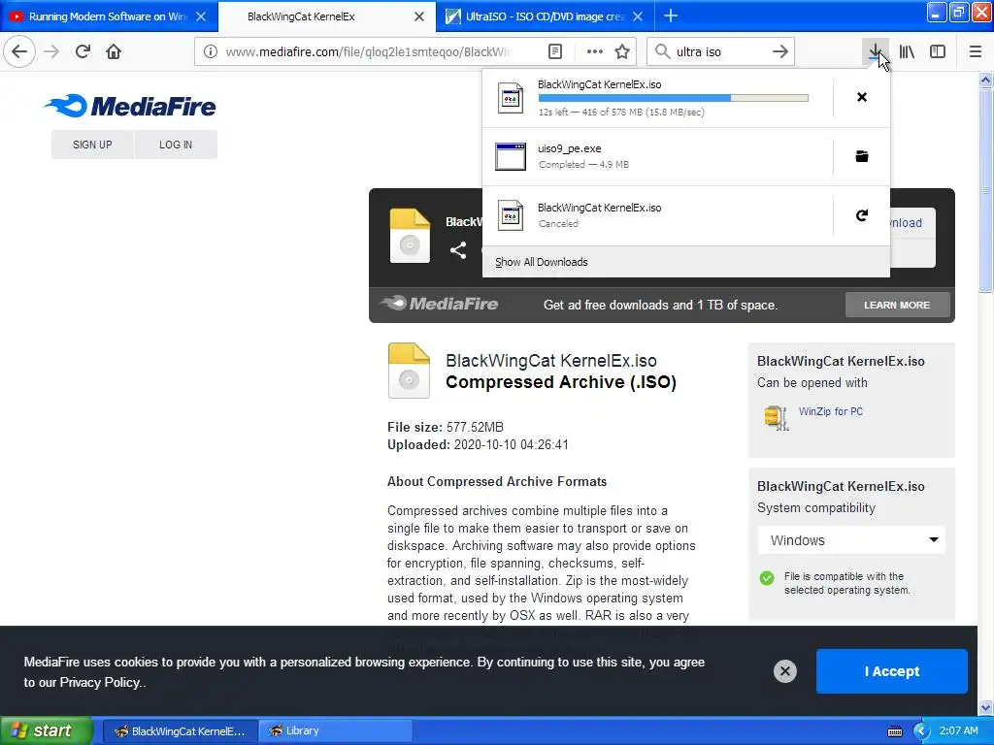Click the 2:07 AM taskbar clock
994x745 pixels.
958,731
